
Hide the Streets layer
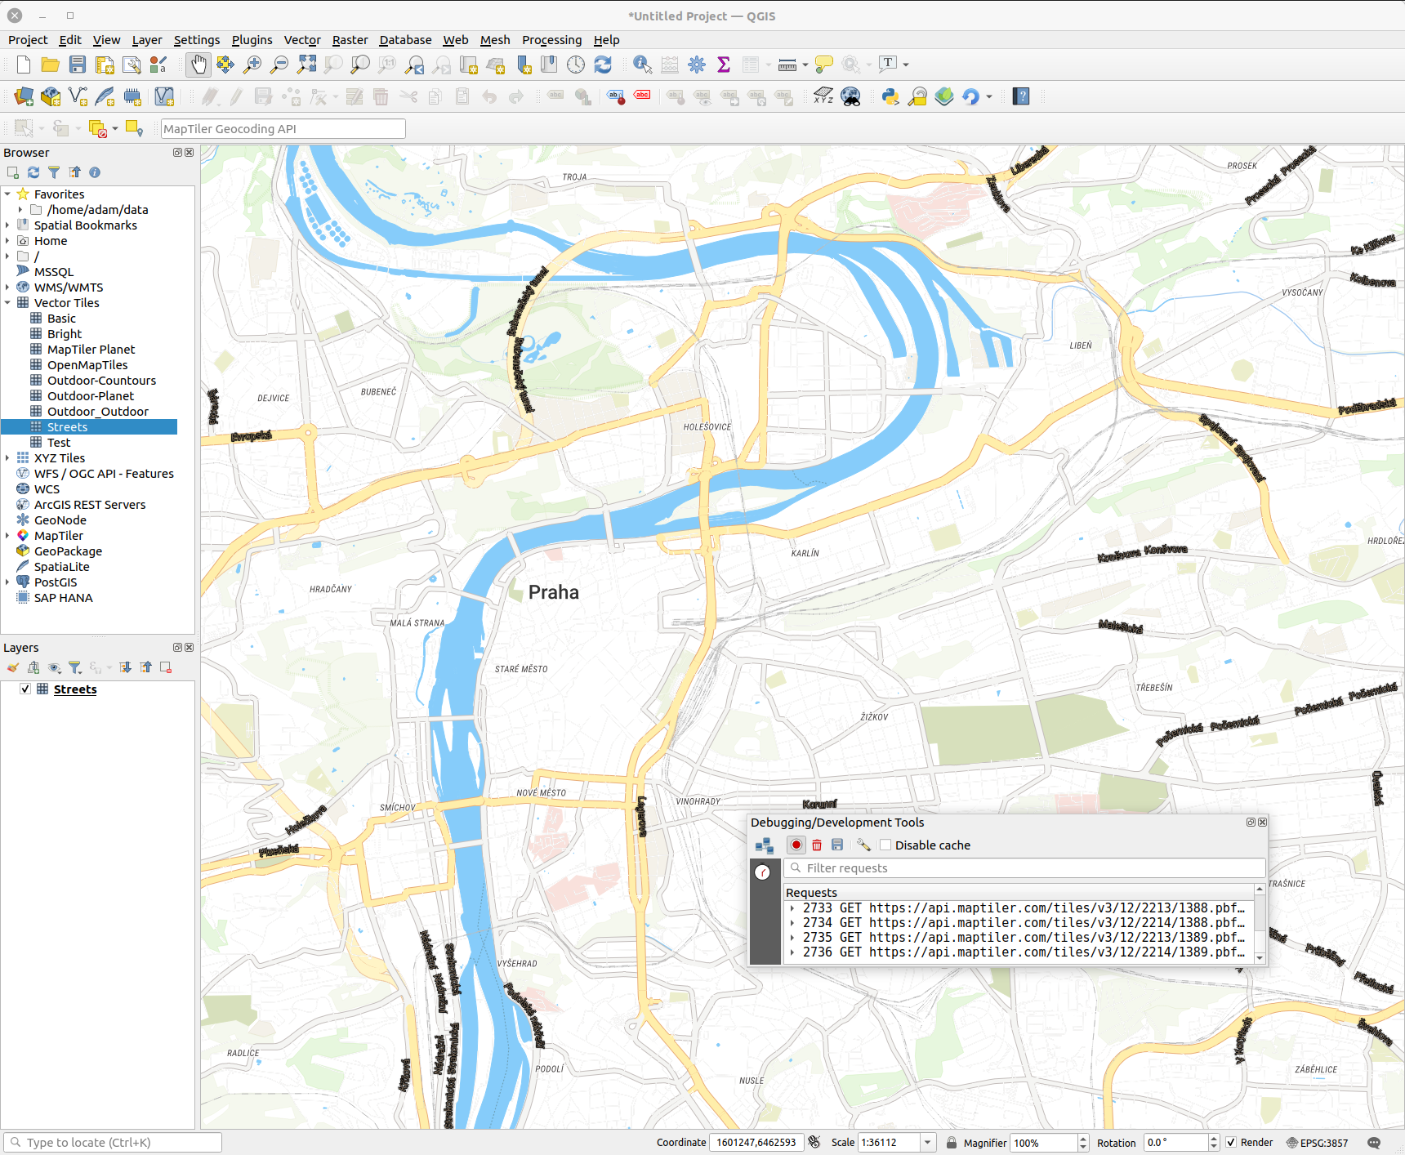click(25, 689)
